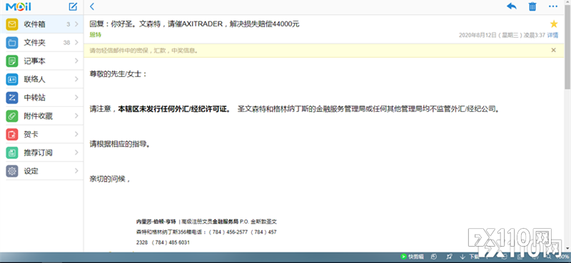This screenshot has height=263, width=571.
Task: Toggle the yellow star on this email
Action: pos(554,24)
